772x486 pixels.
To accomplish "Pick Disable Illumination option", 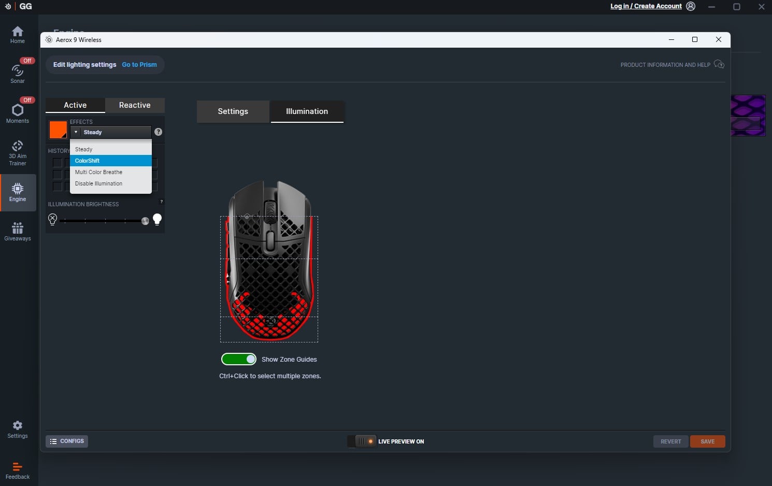I will [x=110, y=183].
